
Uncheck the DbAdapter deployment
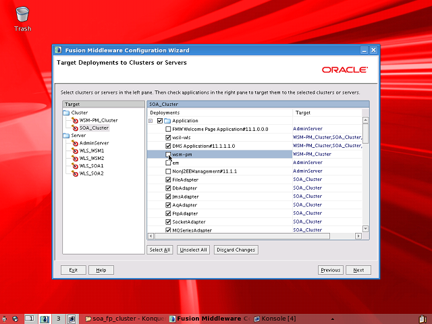[x=168, y=188]
